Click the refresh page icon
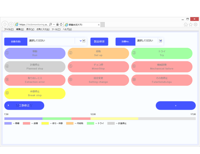The width and height of the screenshot is (200, 154). pos(61,25)
